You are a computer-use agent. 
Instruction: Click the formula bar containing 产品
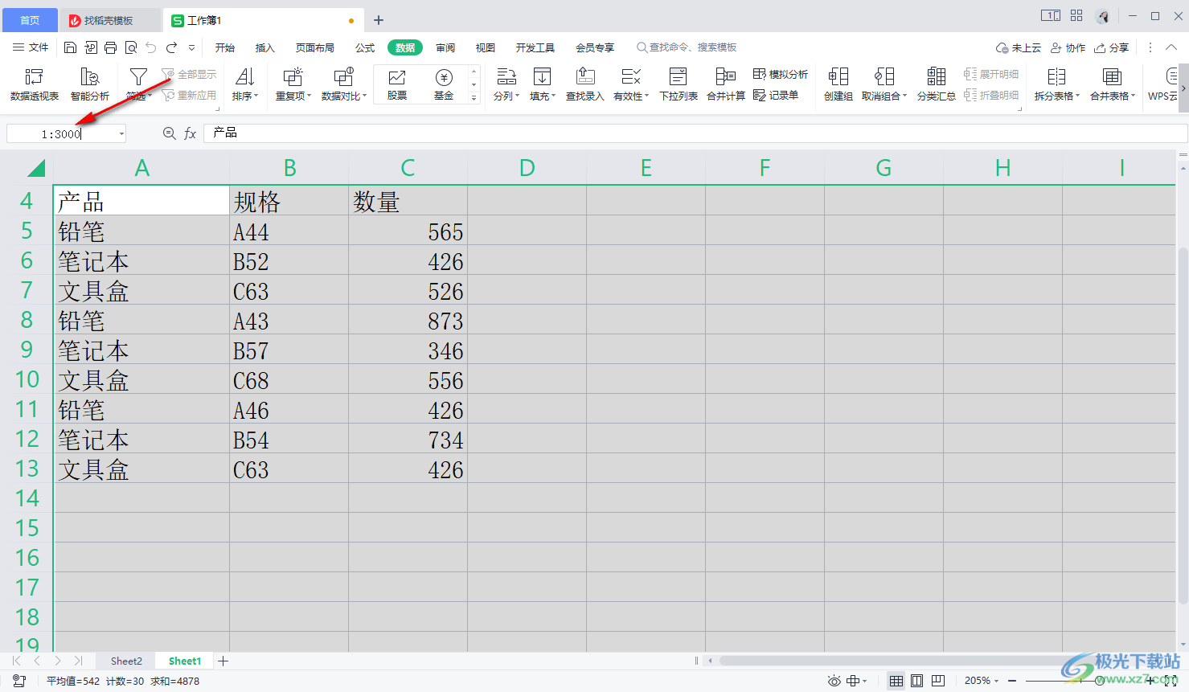[695, 133]
